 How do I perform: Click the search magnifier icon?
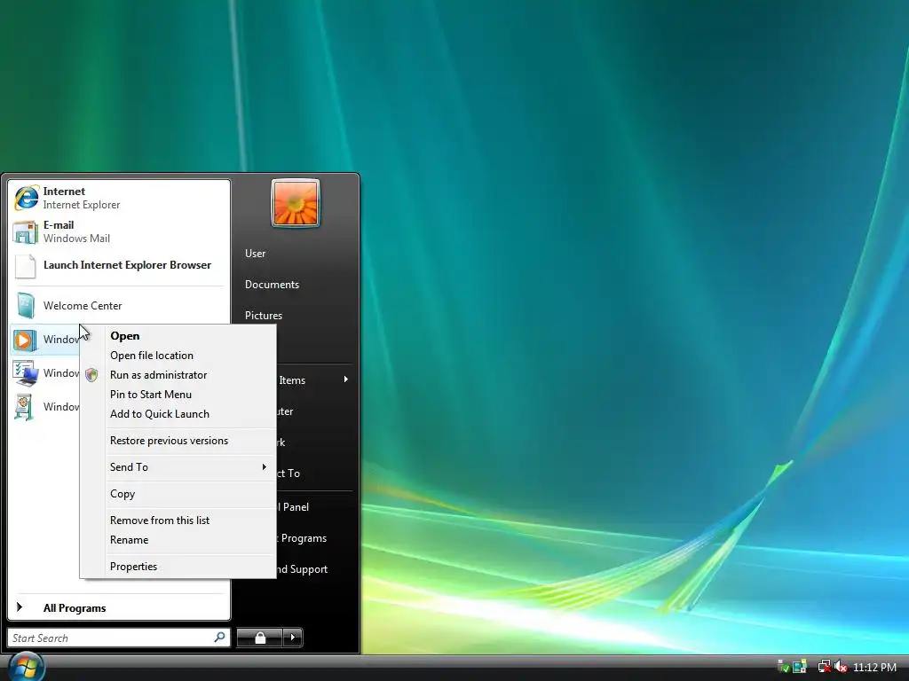pyautogui.click(x=220, y=638)
